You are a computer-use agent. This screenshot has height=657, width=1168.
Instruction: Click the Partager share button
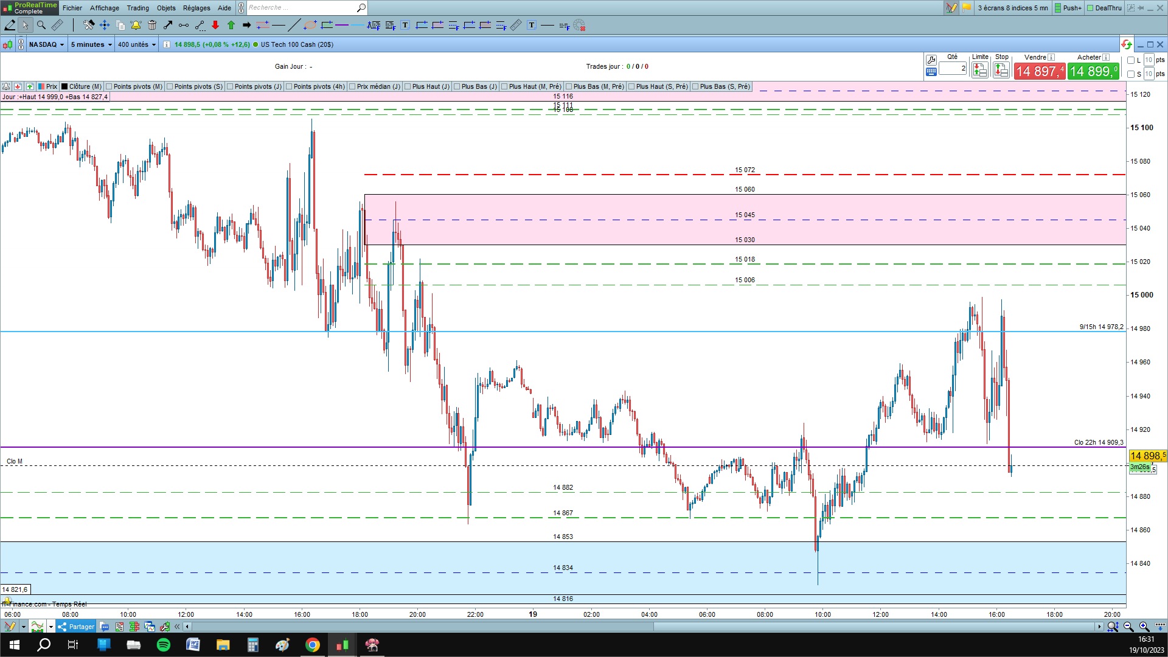tap(77, 627)
